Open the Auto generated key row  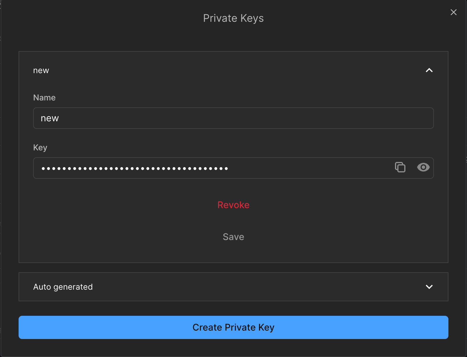click(233, 287)
